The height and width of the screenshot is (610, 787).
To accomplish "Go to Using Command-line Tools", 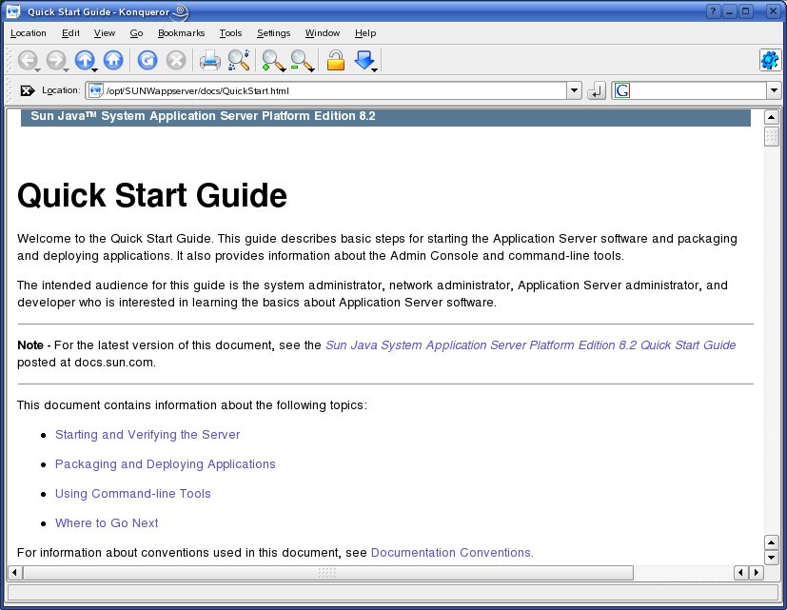I will click(133, 494).
